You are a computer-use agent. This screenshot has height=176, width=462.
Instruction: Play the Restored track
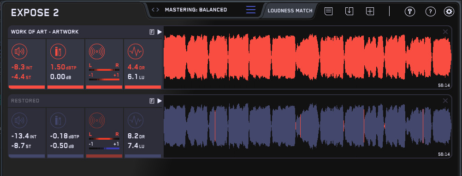point(160,101)
